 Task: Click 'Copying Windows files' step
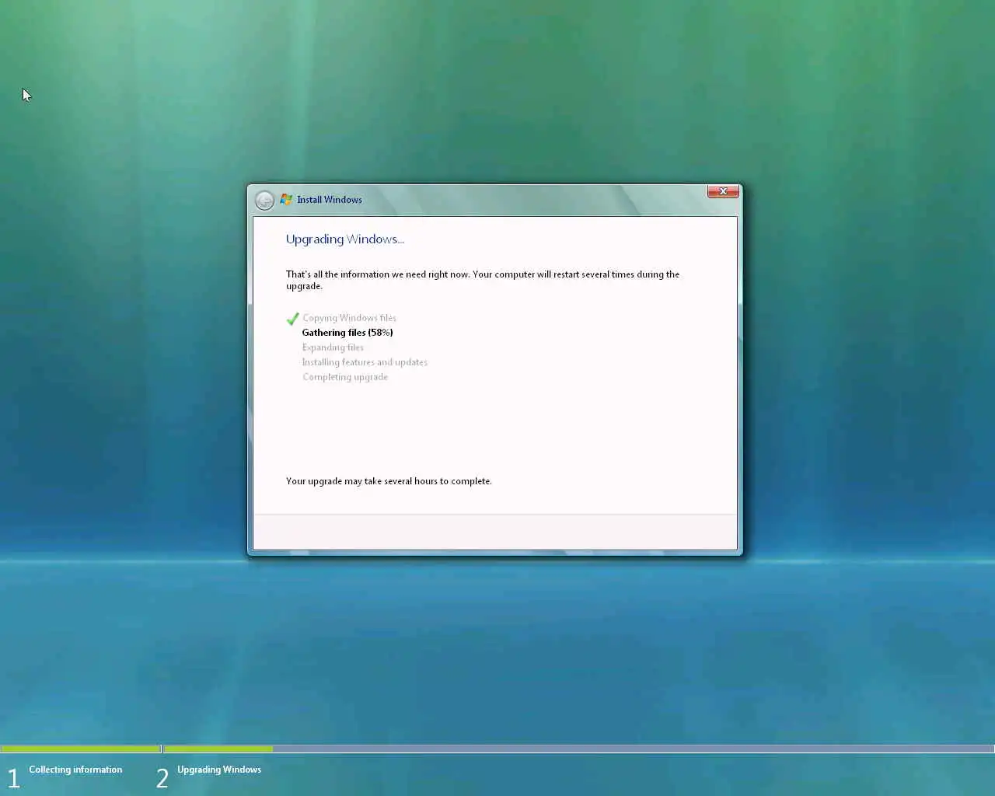349,318
